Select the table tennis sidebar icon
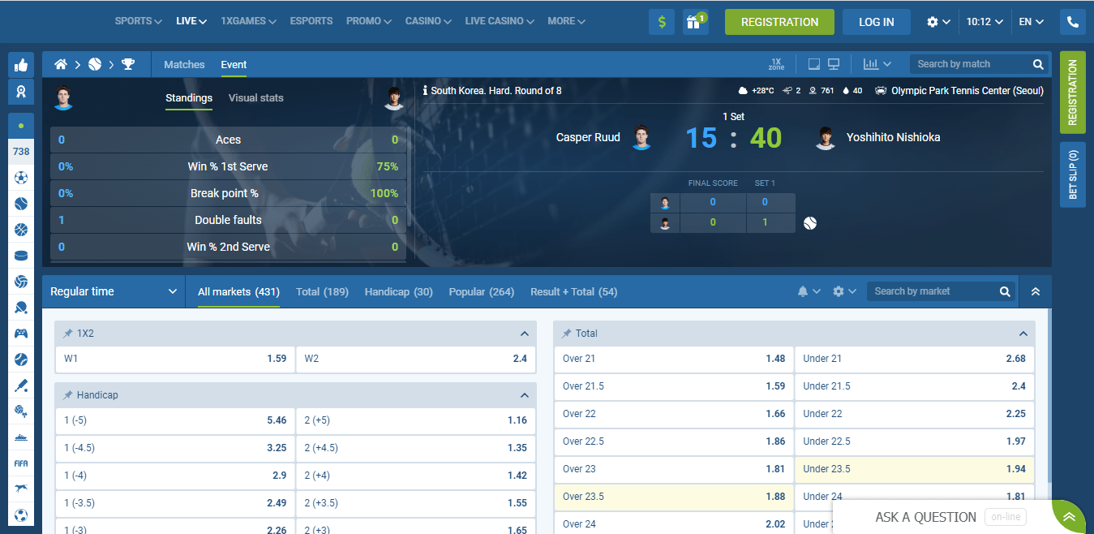The width and height of the screenshot is (1094, 534). 21,308
